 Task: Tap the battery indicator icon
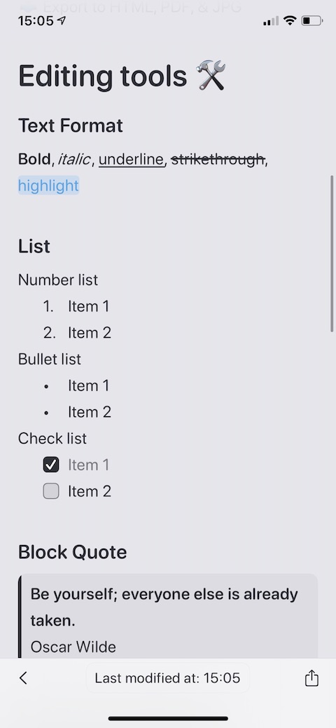(312, 20)
